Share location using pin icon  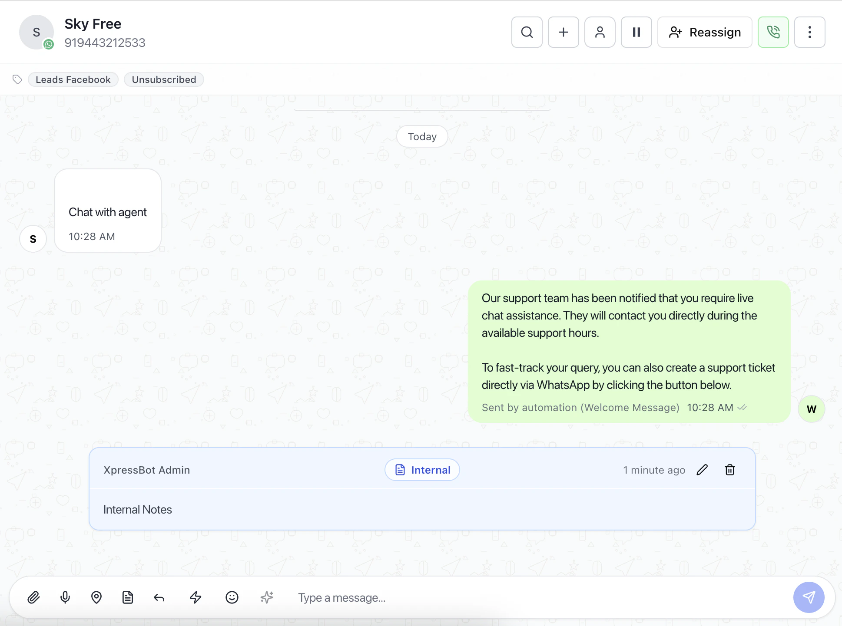[x=96, y=597]
